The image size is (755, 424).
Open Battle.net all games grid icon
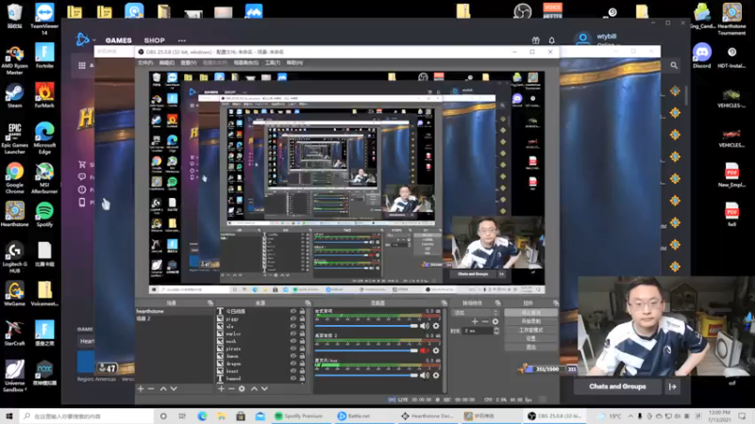click(82, 65)
